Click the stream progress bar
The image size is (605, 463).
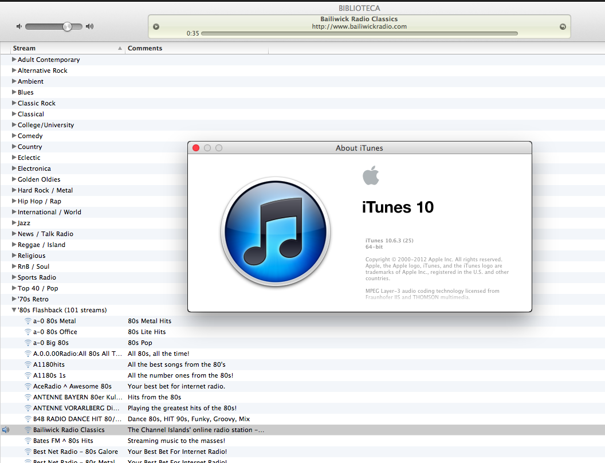click(359, 34)
